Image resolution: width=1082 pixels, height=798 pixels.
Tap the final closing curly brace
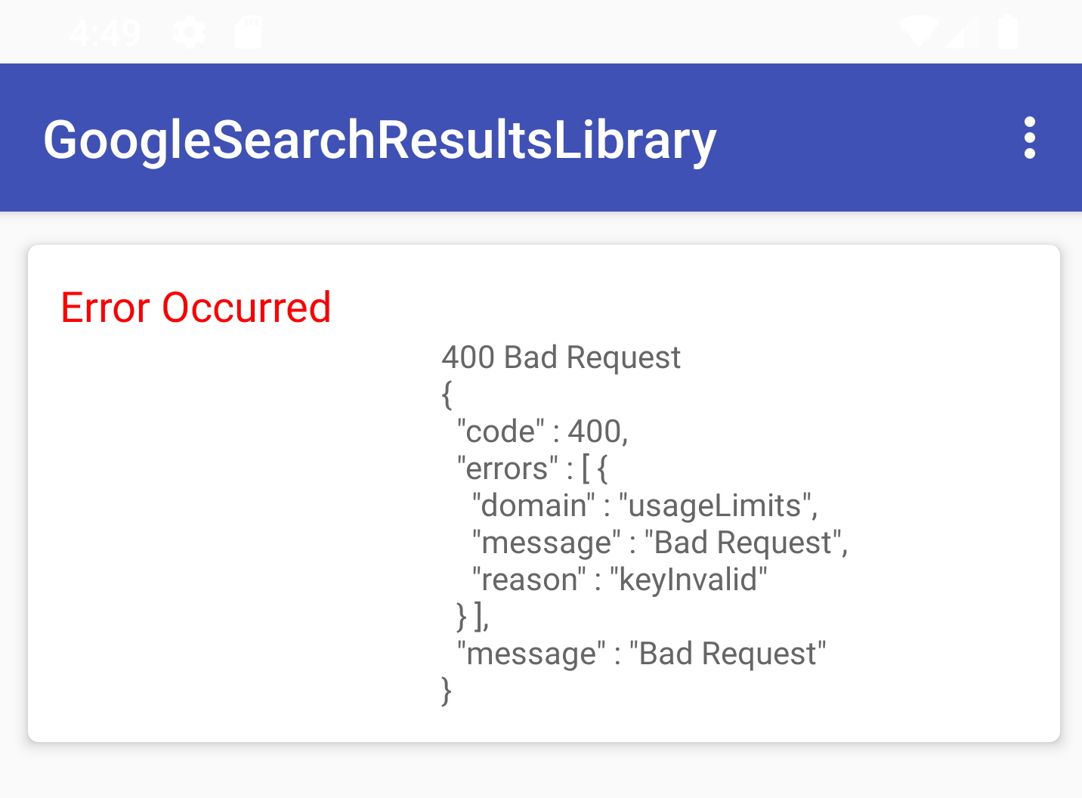tap(447, 691)
